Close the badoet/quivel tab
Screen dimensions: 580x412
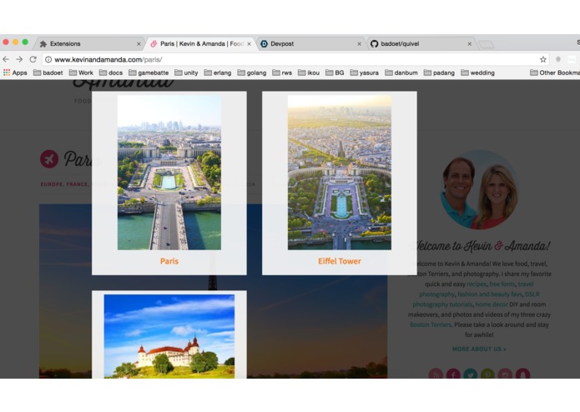click(469, 44)
